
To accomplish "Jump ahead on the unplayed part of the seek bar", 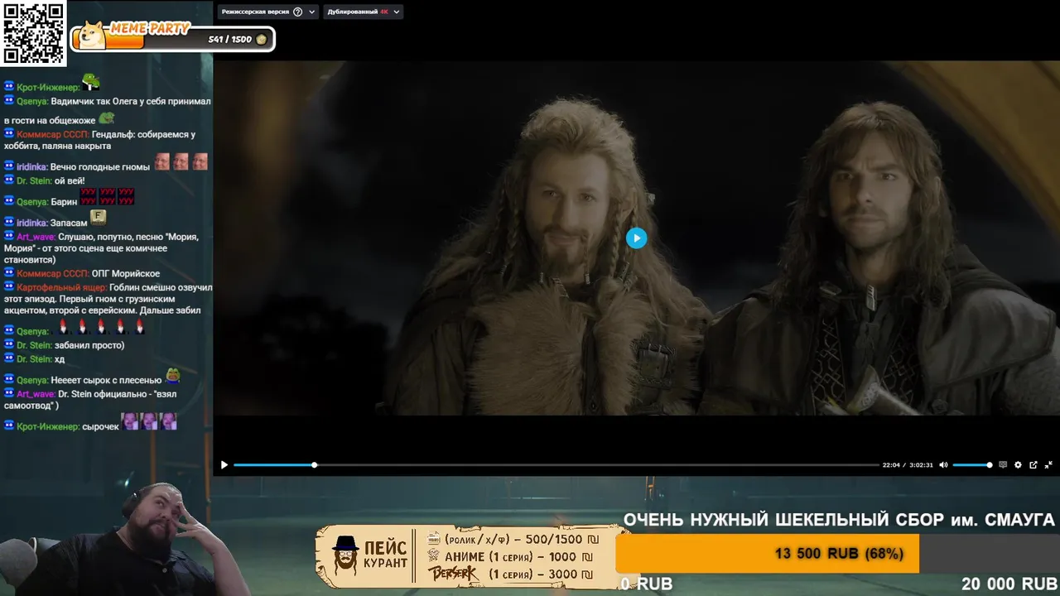I will tap(596, 465).
